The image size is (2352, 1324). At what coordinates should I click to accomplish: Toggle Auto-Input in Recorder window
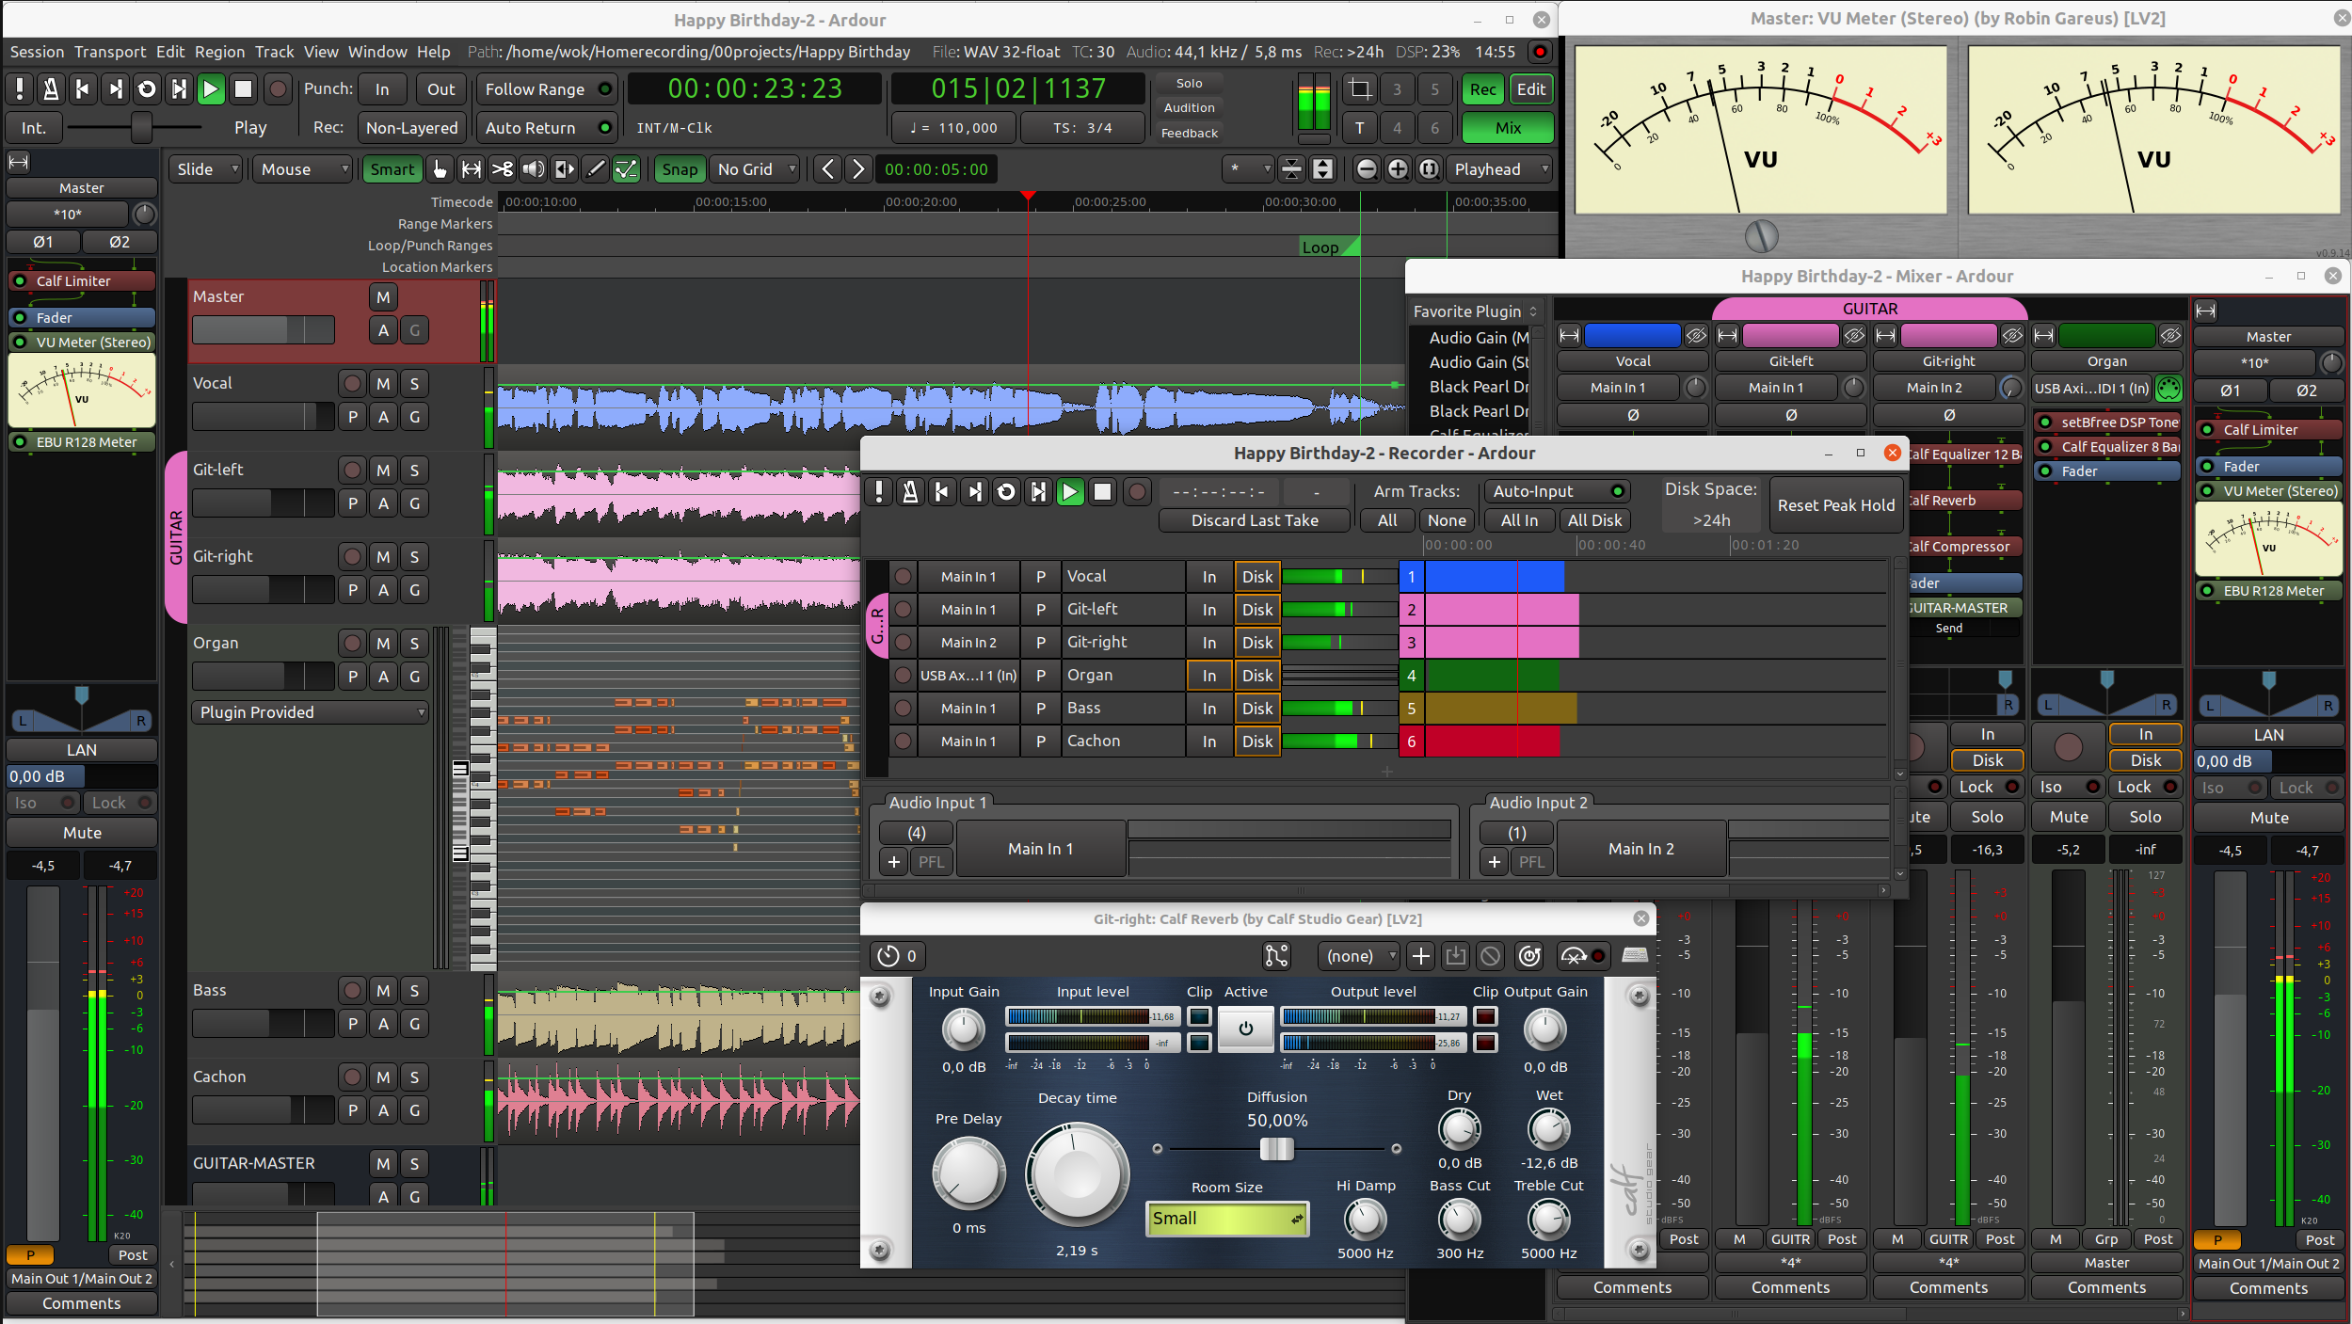coord(1557,491)
